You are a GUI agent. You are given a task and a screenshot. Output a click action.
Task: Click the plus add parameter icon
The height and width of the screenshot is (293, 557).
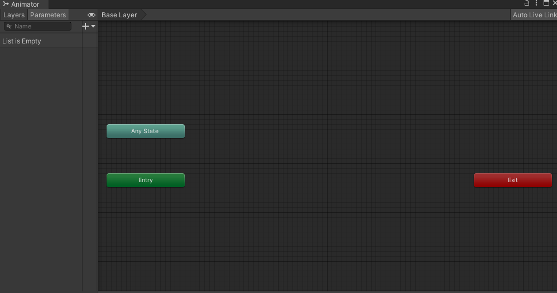click(85, 26)
